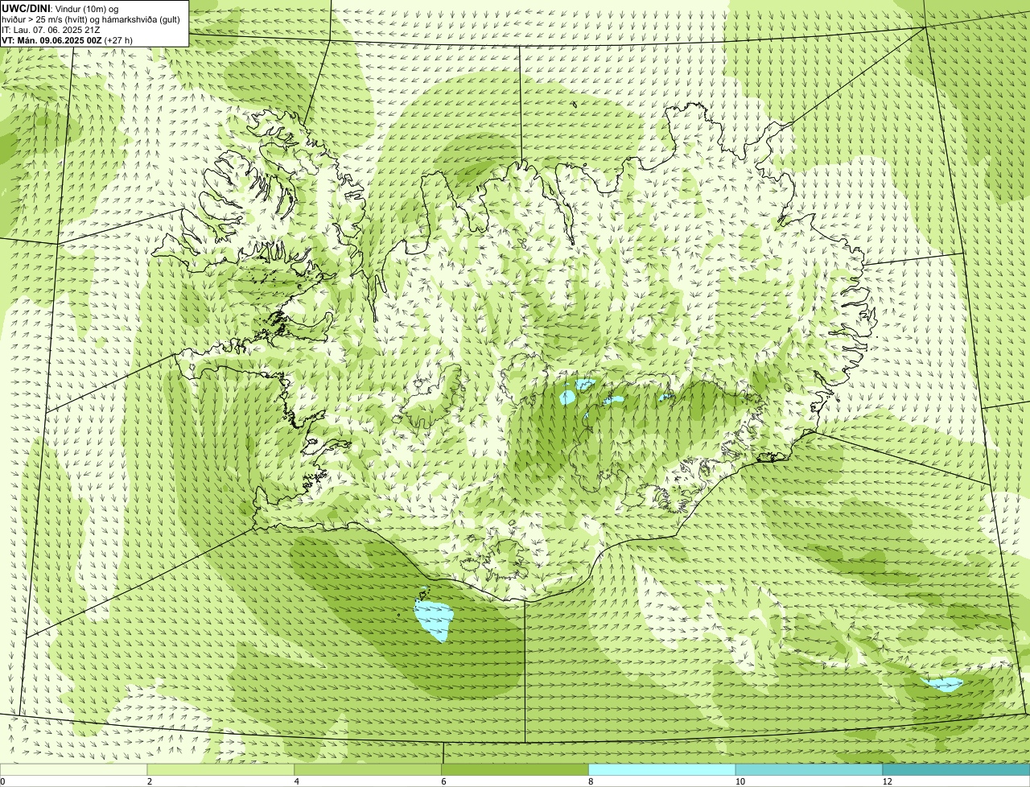Click the 2–4 m/s light green legend segment
The height and width of the screenshot is (787, 1030).
pos(221,769)
